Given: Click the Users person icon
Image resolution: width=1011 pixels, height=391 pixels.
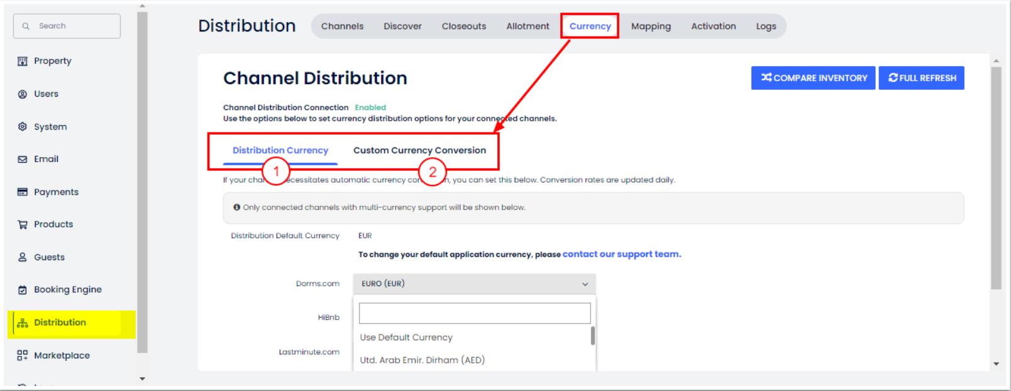Looking at the screenshot, I should pyautogui.click(x=23, y=94).
